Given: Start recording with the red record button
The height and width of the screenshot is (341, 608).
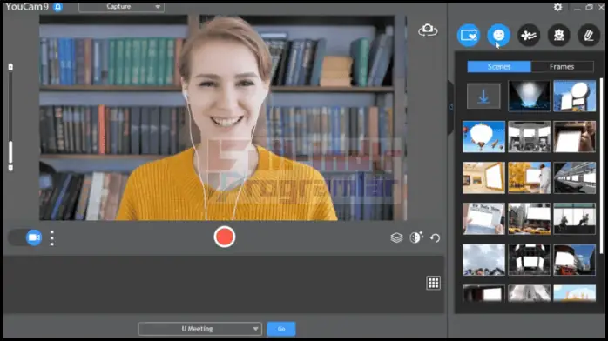Looking at the screenshot, I should point(224,237).
